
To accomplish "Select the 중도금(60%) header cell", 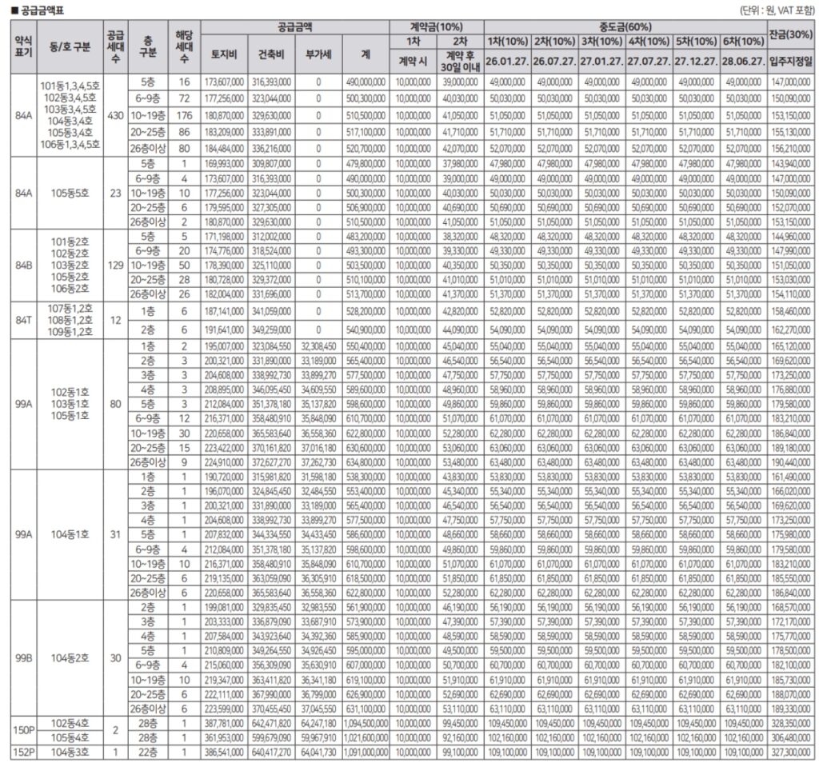I will click(625, 26).
